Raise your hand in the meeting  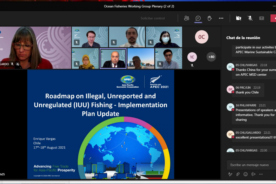(x=210, y=18)
